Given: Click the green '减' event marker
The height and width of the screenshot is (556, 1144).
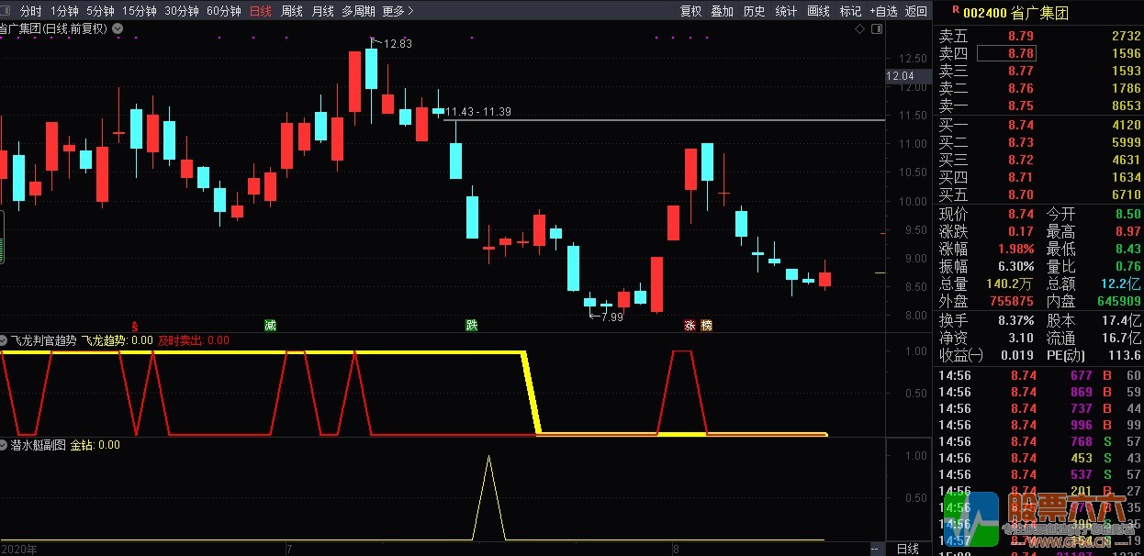Looking at the screenshot, I should (x=270, y=325).
